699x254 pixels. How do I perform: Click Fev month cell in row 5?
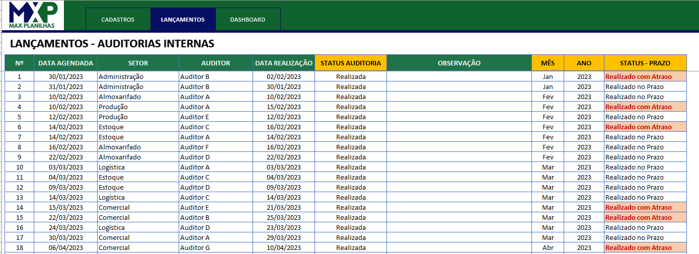[x=548, y=117]
